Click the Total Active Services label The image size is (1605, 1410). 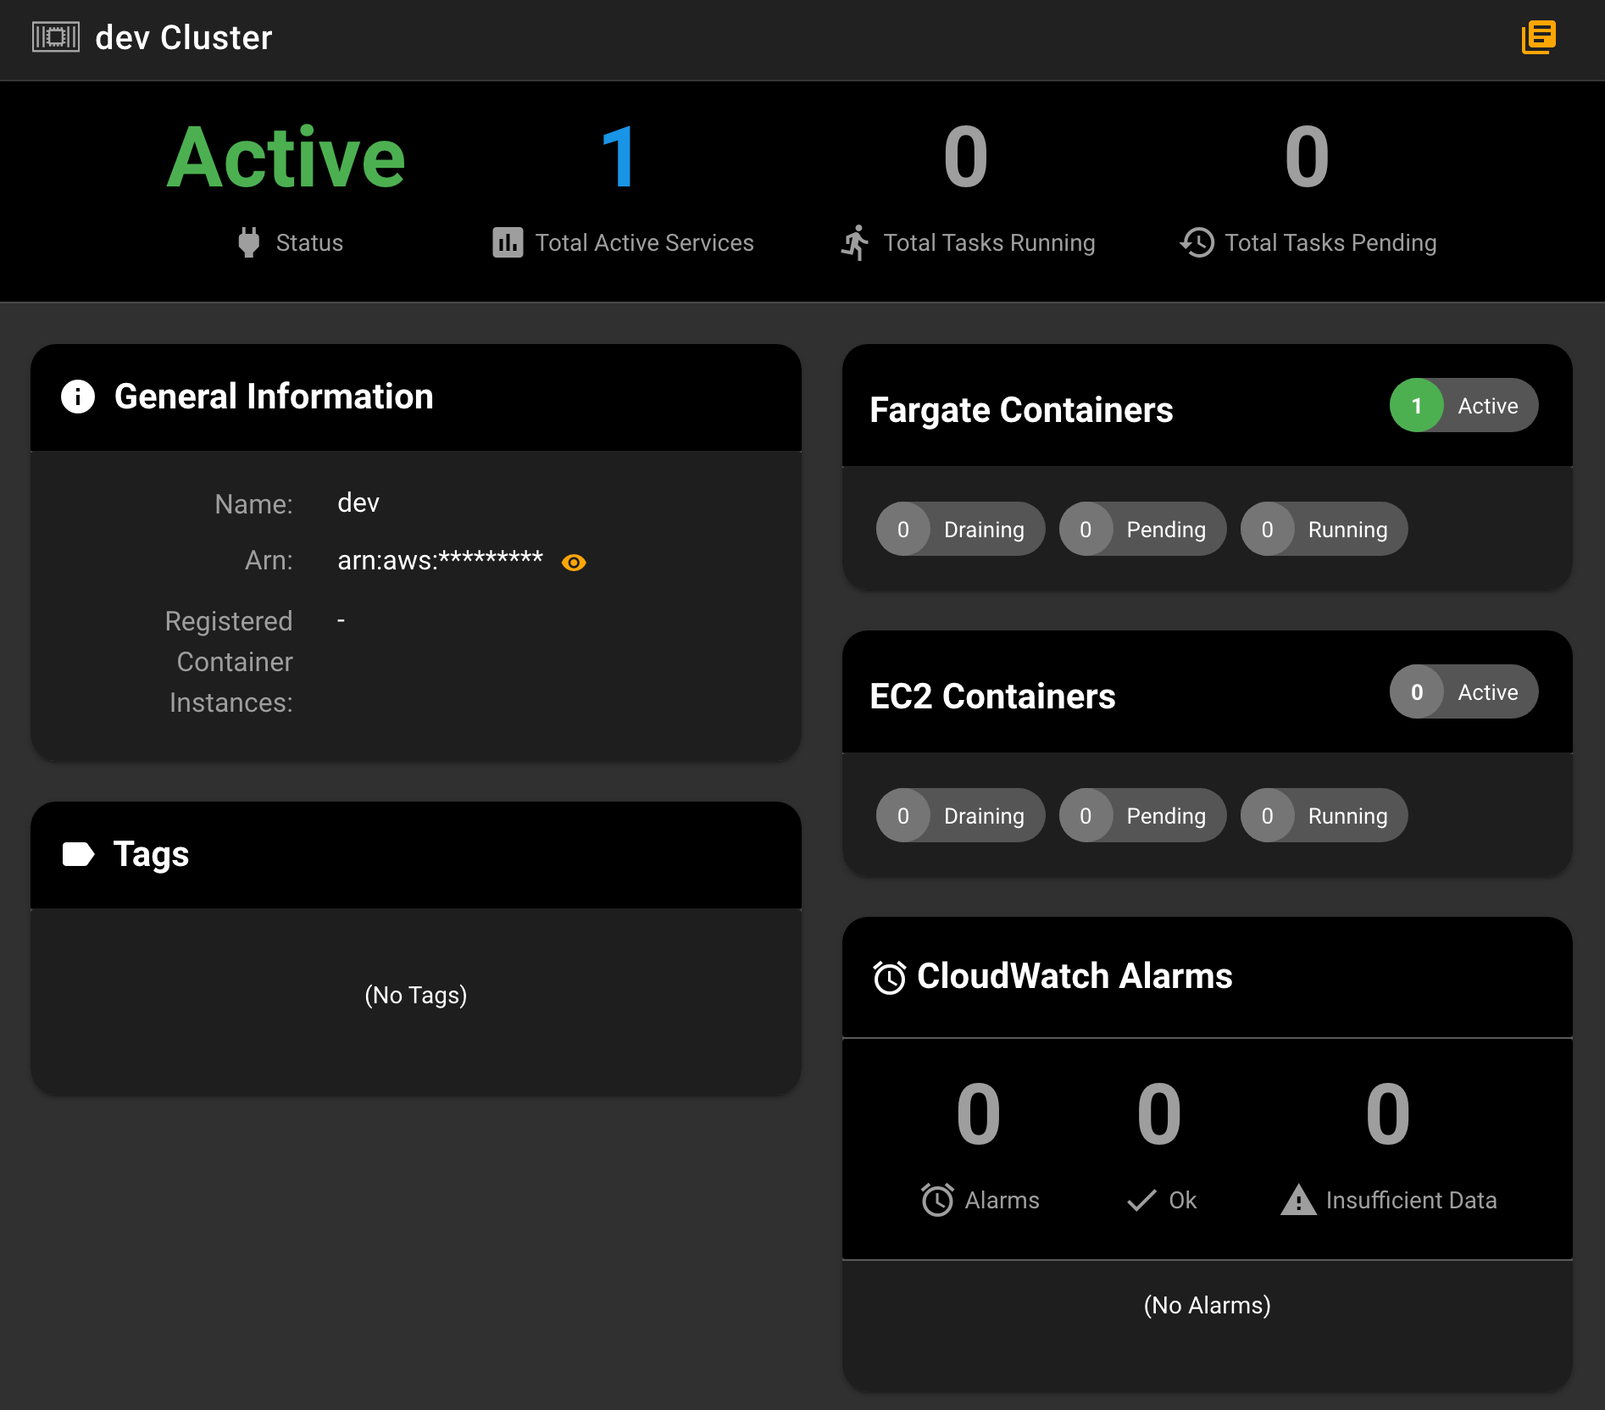pyautogui.click(x=644, y=243)
